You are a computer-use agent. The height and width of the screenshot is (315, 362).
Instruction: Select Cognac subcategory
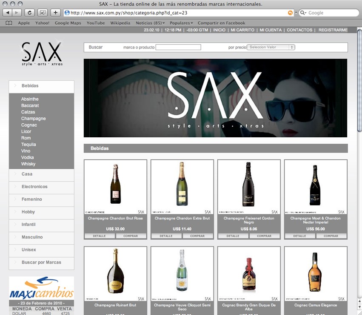[x=29, y=125]
